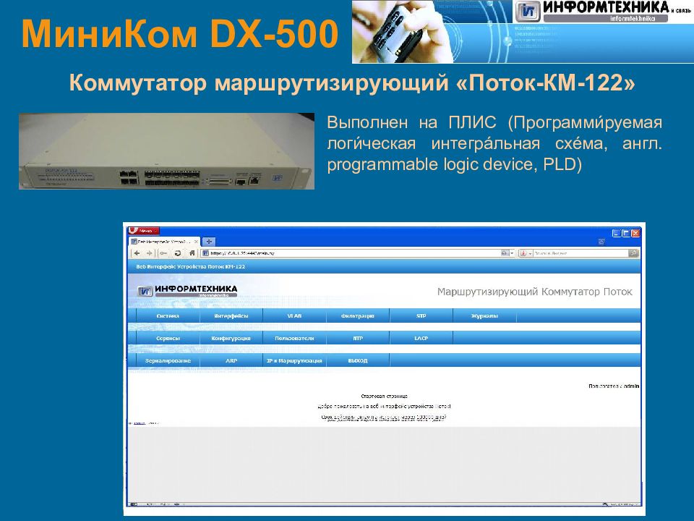
Task: Open the search engine selector dropdown
Action: point(526,253)
